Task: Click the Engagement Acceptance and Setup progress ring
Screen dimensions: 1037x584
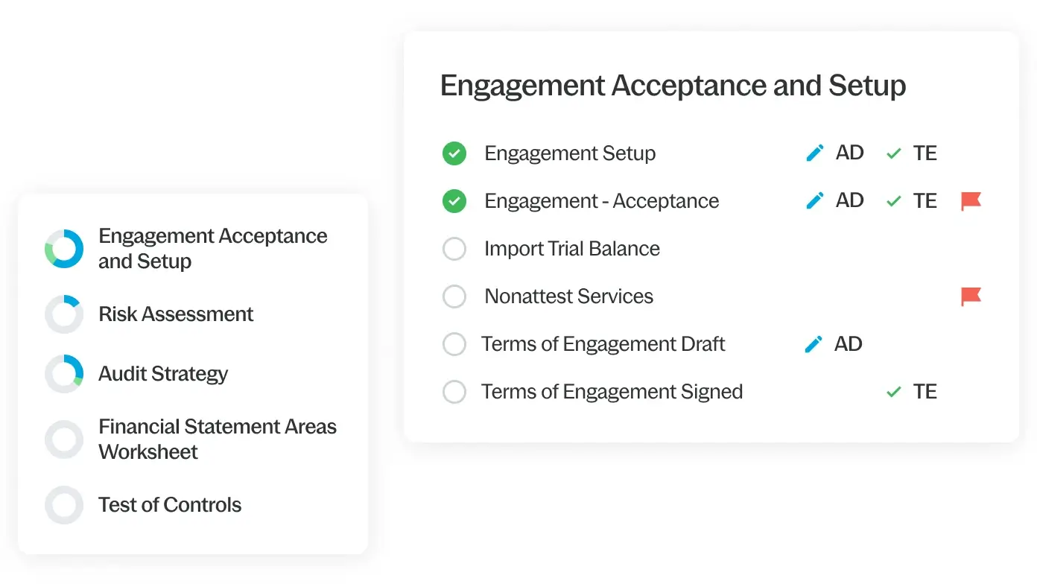Action: click(64, 249)
